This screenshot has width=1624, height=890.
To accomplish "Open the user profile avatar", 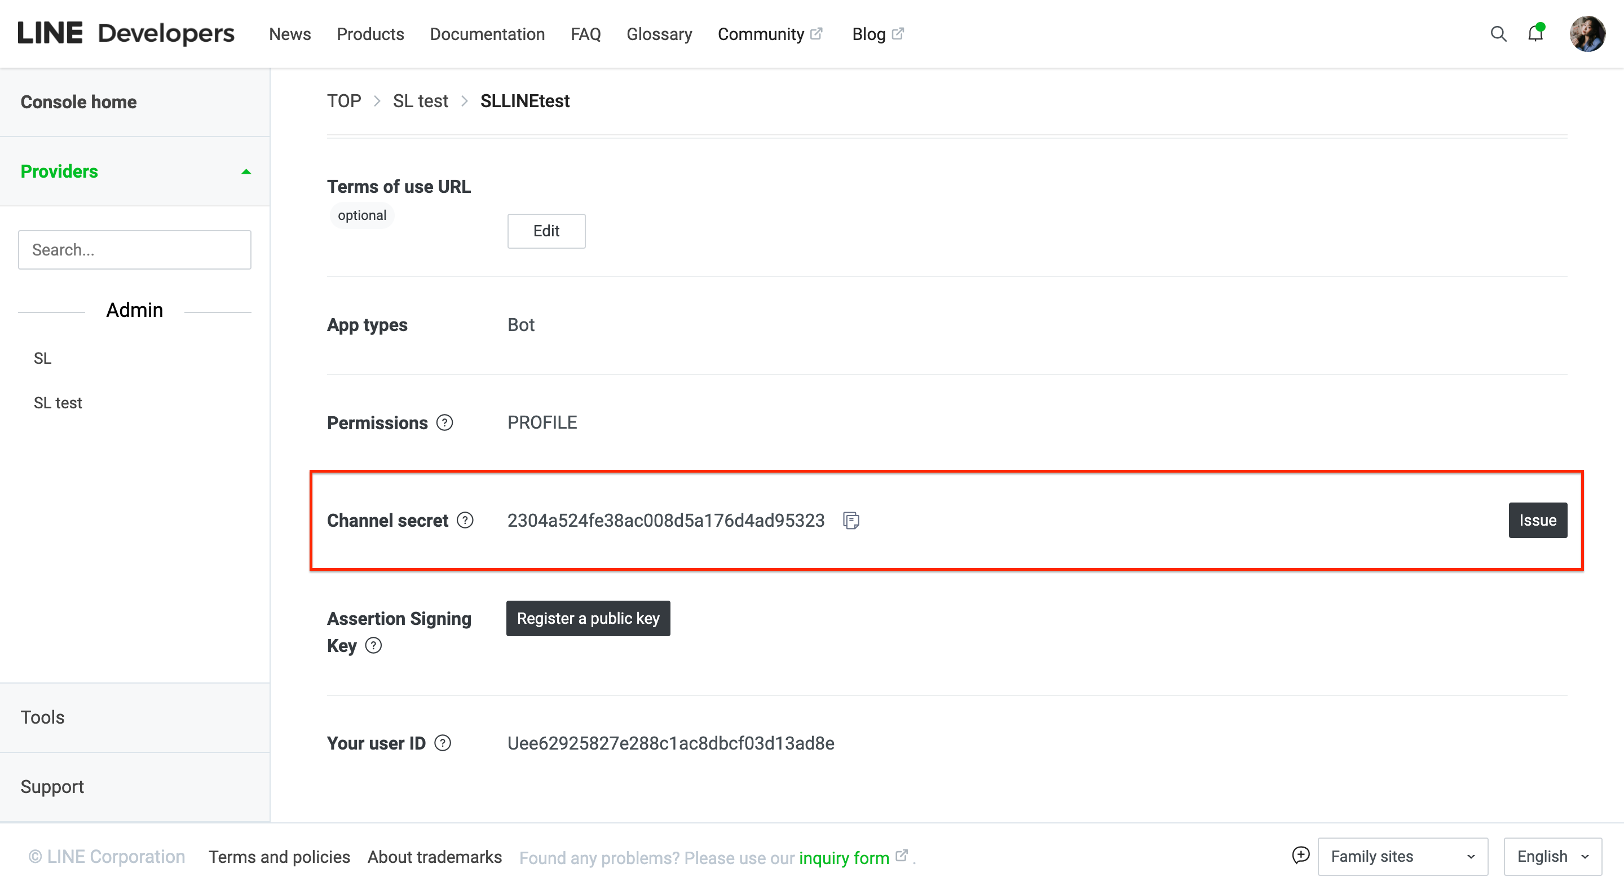I will click(1587, 34).
